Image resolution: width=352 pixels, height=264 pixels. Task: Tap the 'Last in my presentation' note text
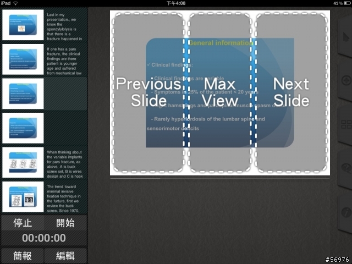pos(65,27)
